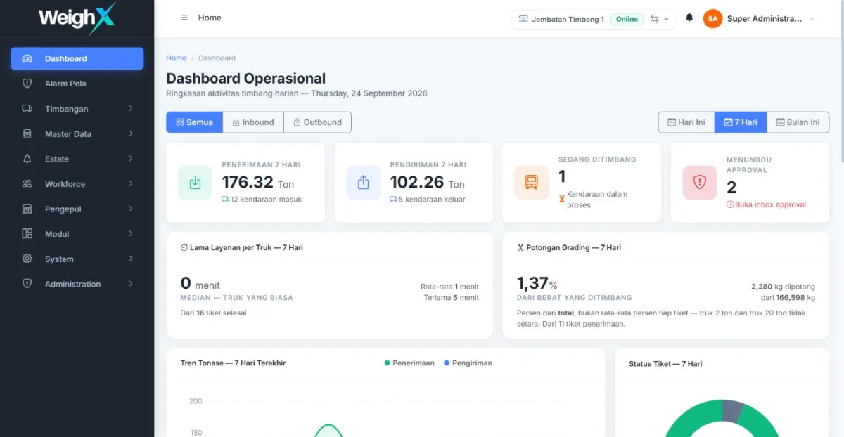Click the Pengepul building icon
Viewport: 844px width, 437px height.
point(27,209)
